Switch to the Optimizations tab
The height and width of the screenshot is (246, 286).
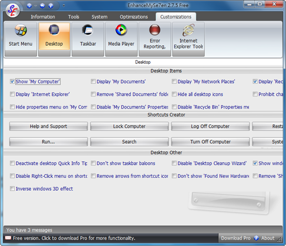pyautogui.click(x=133, y=17)
